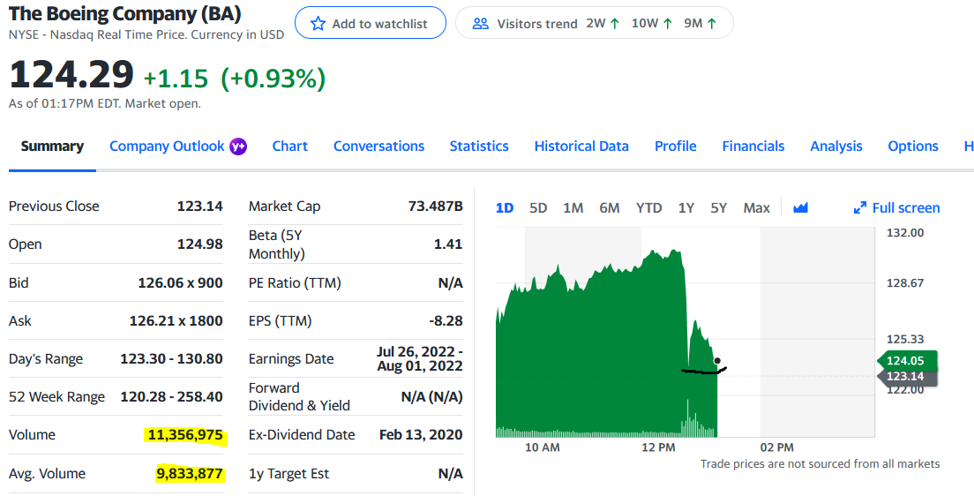
Task: Open the Historical Data tab
Action: tap(581, 147)
